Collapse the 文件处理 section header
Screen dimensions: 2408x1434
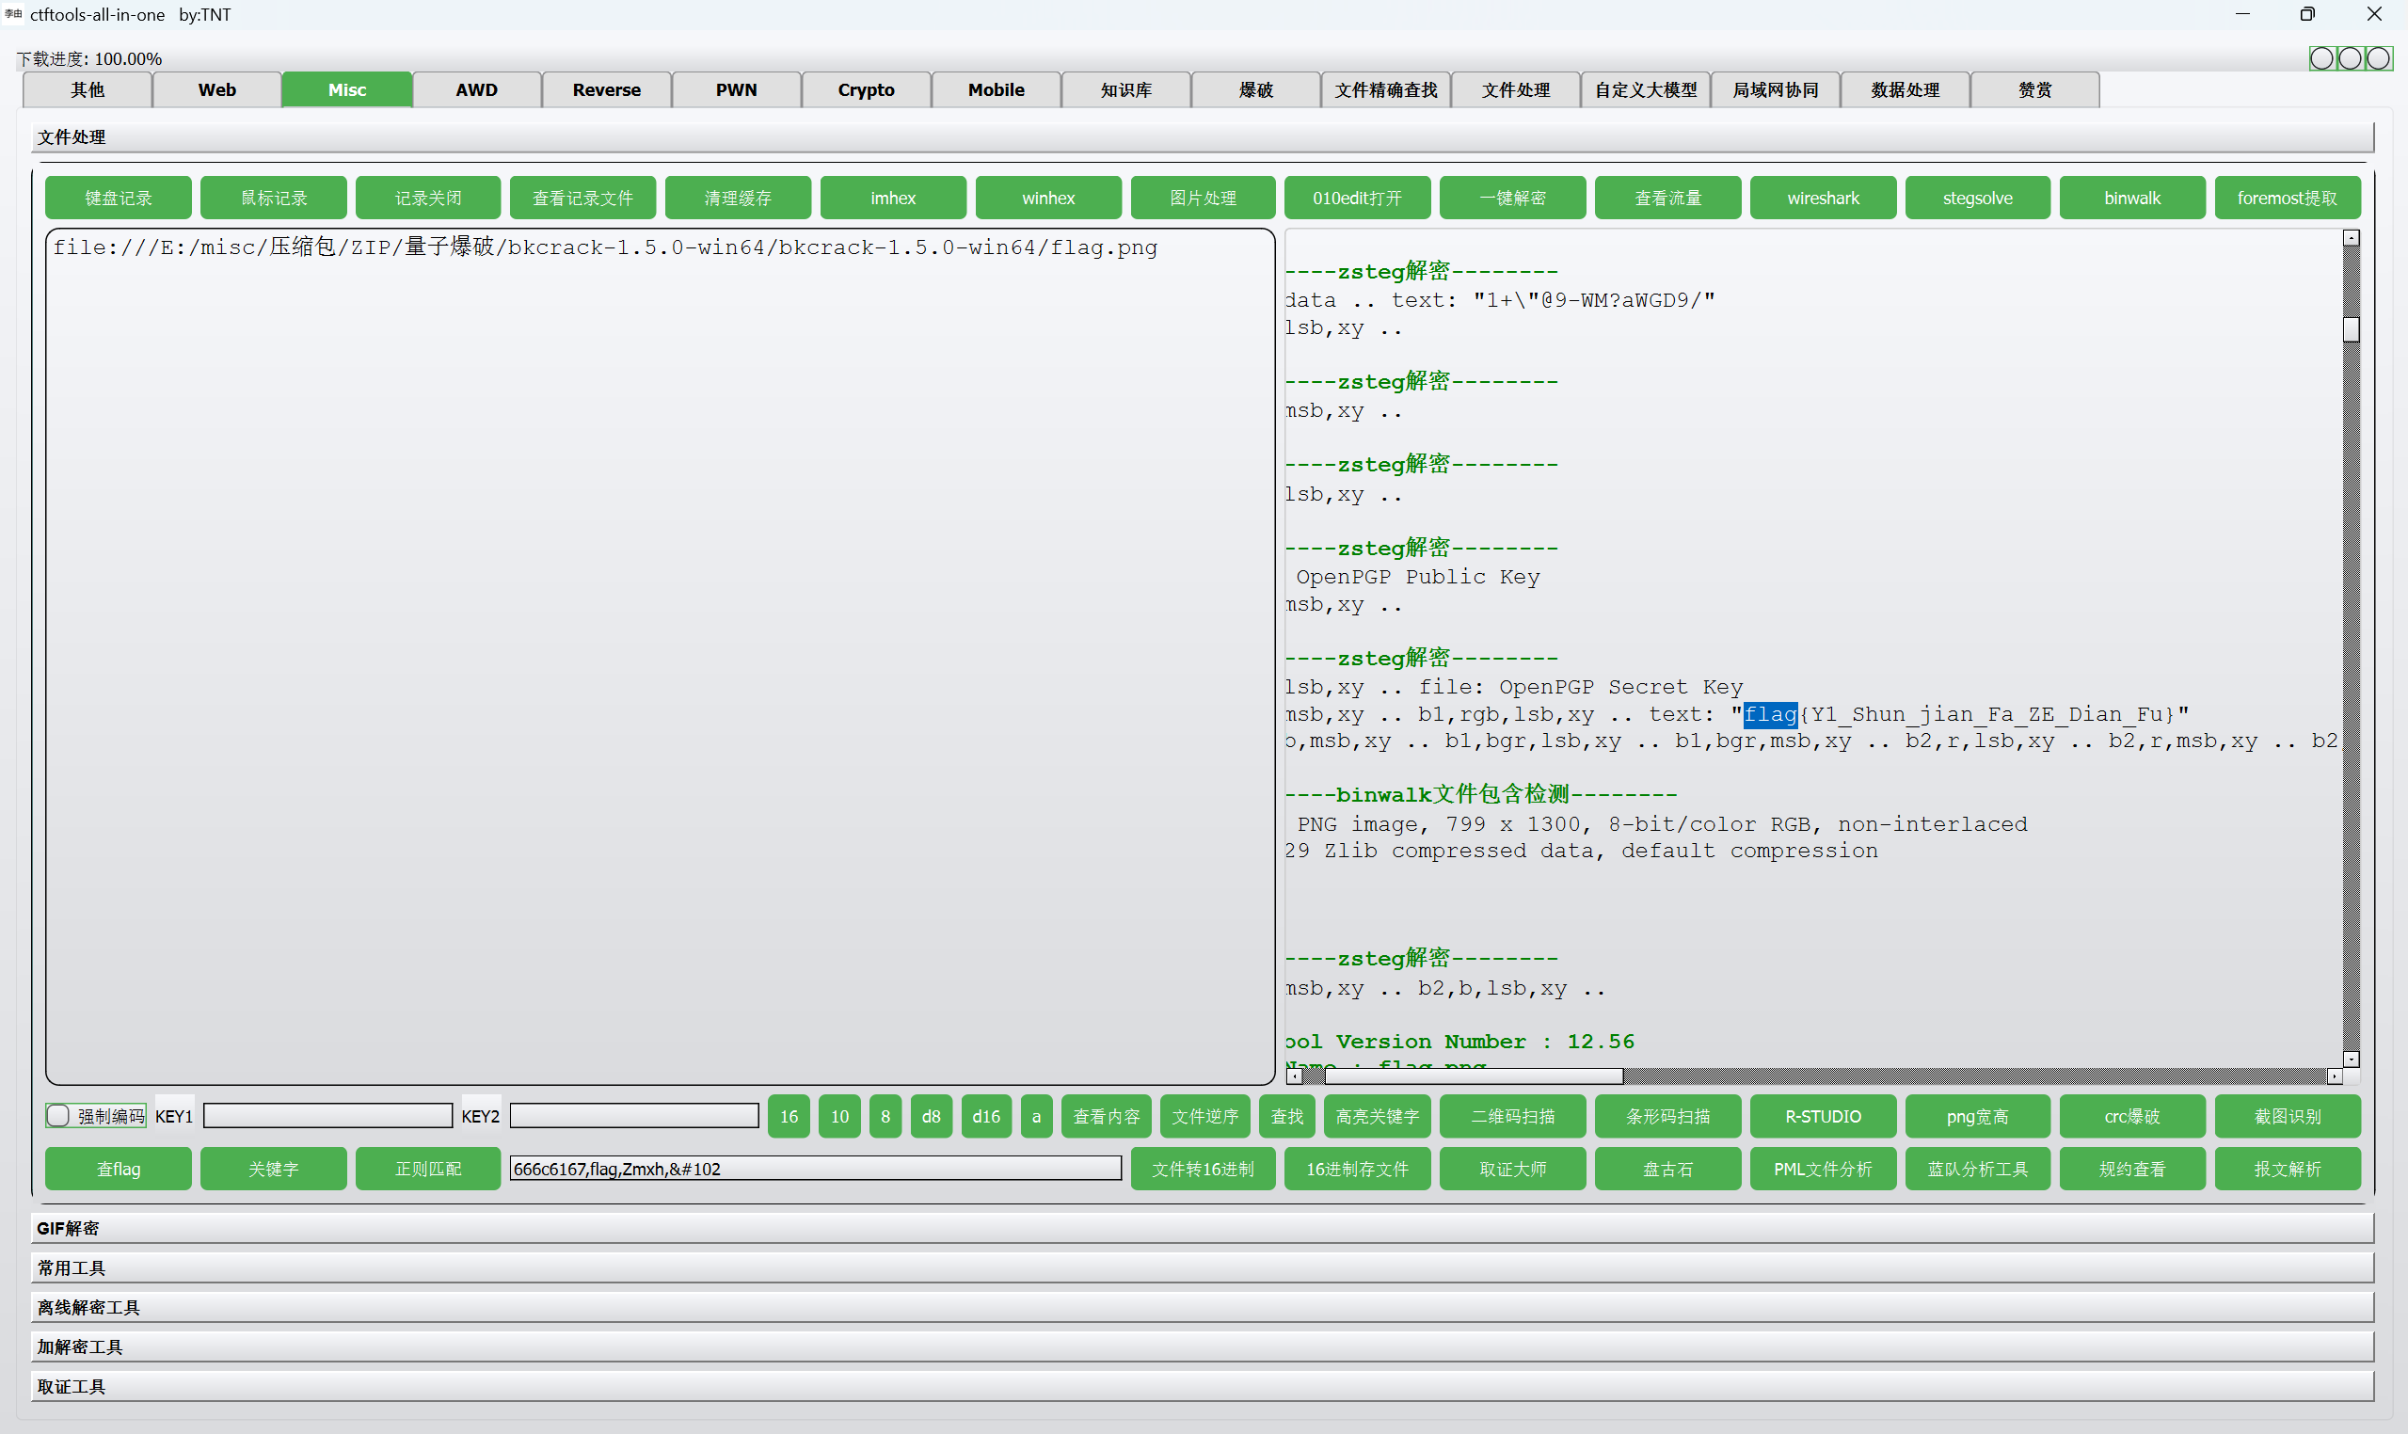coord(1202,137)
